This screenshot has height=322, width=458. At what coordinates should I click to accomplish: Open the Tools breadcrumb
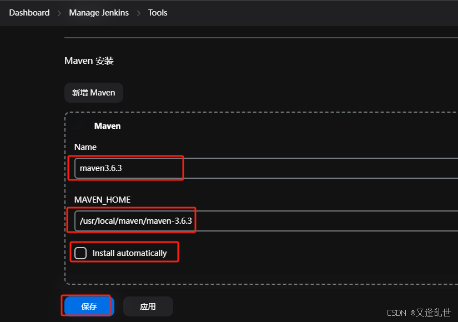point(158,13)
